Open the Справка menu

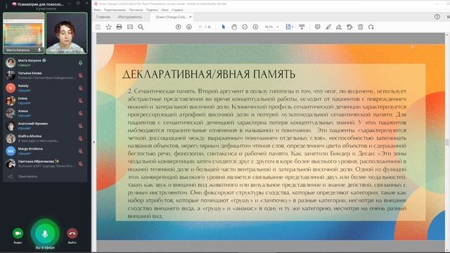[177, 10]
